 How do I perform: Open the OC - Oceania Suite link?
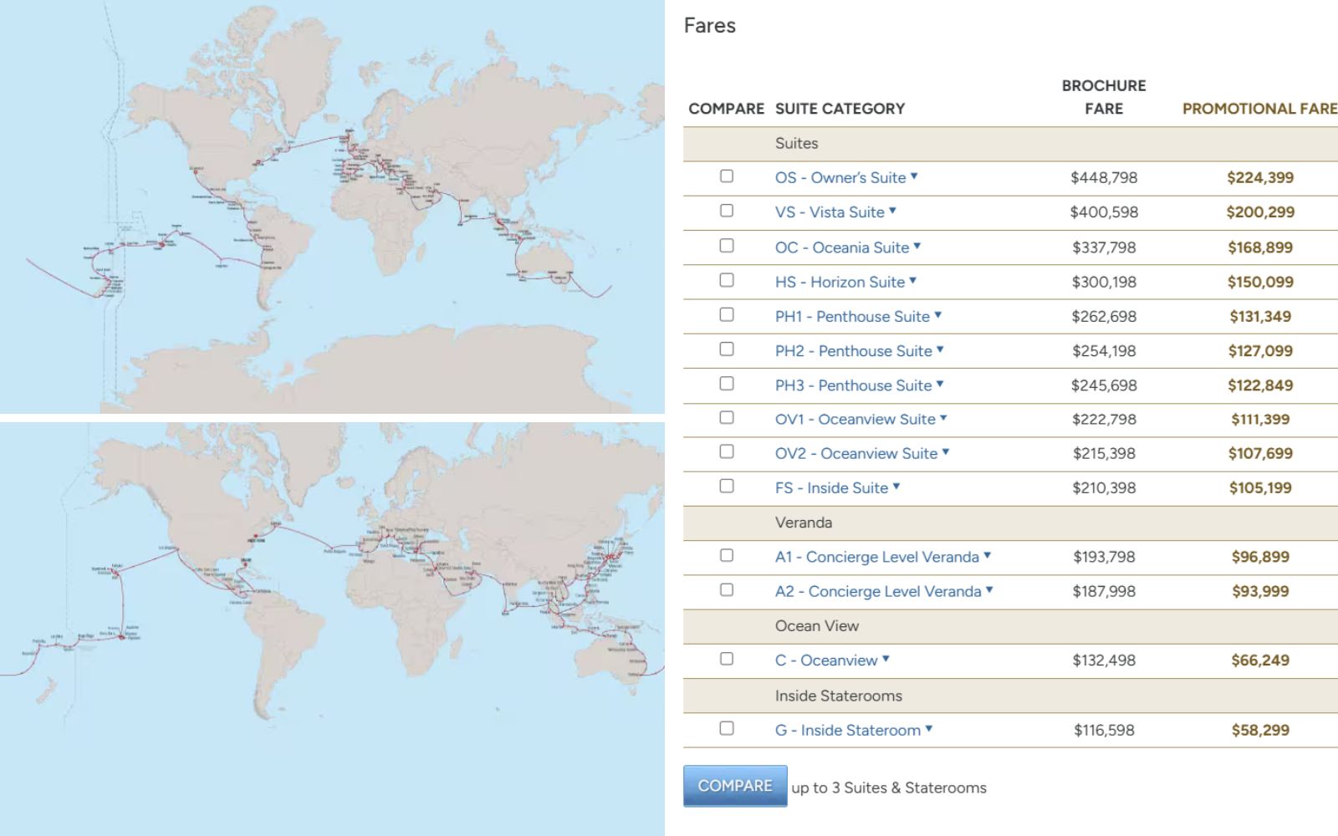tap(841, 247)
